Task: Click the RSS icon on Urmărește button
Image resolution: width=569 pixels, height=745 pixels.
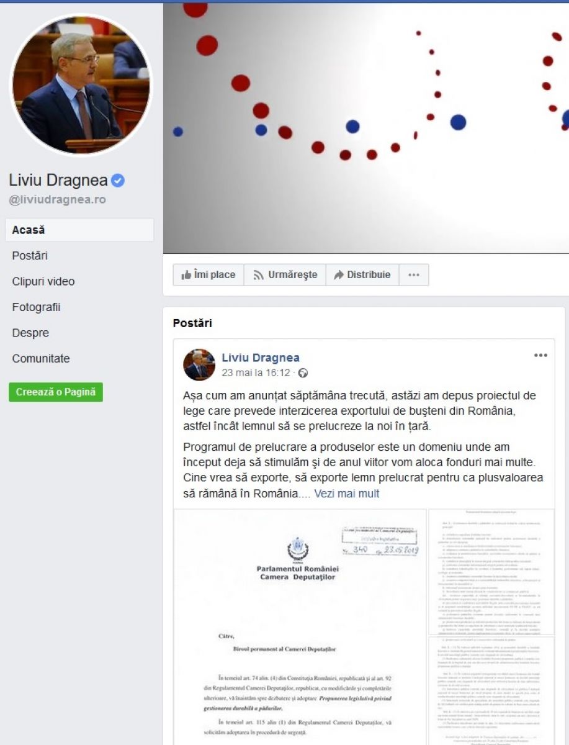Action: pos(259,275)
